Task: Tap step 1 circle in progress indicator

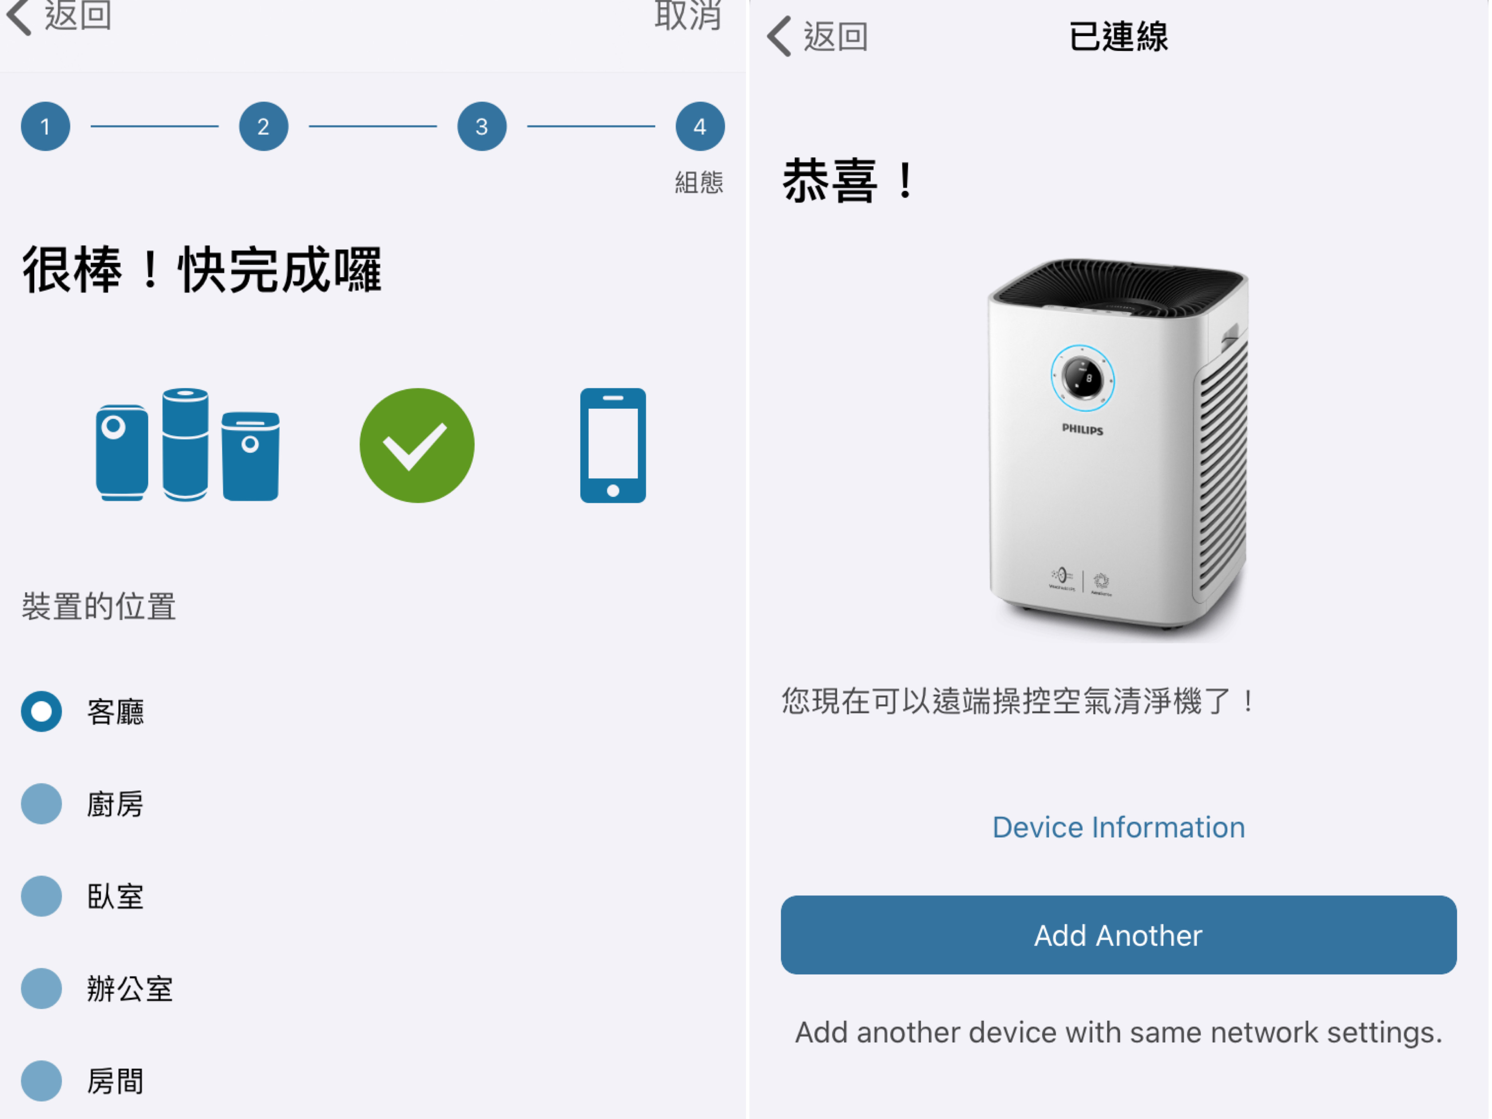Action: 45,126
